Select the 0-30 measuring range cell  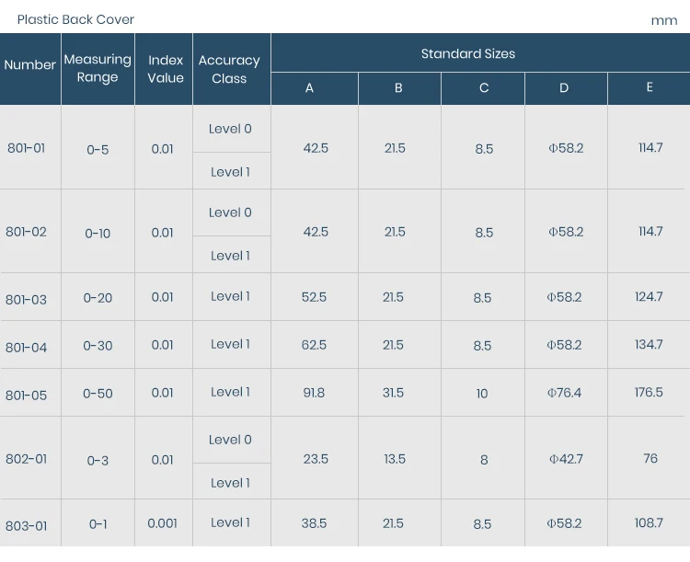[98, 346]
